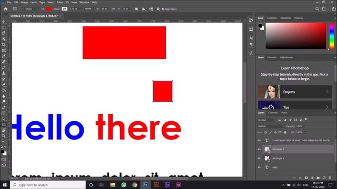
Task: Open path alignment options
Action: tap(144, 9)
